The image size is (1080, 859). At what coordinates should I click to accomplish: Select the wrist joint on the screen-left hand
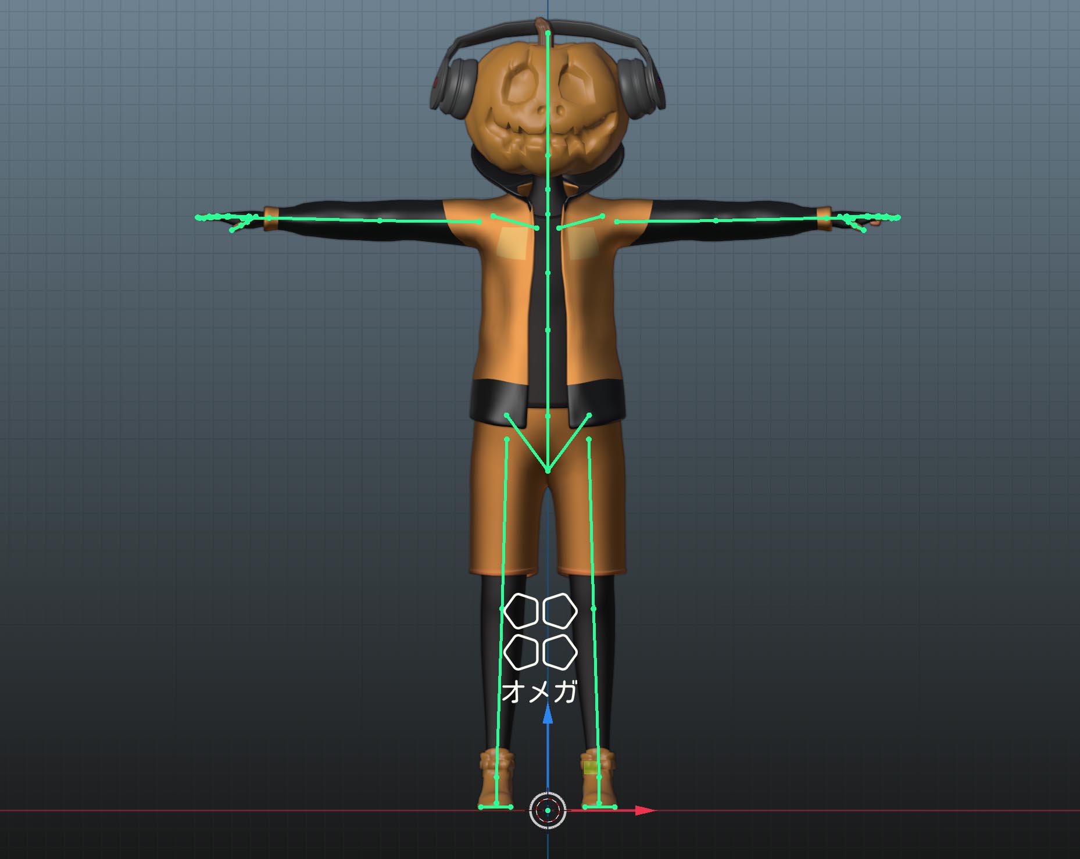click(269, 218)
